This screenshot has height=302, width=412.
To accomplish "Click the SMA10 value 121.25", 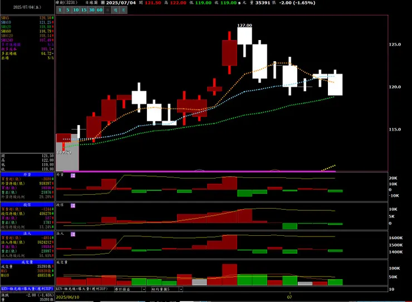I will (x=45, y=22).
